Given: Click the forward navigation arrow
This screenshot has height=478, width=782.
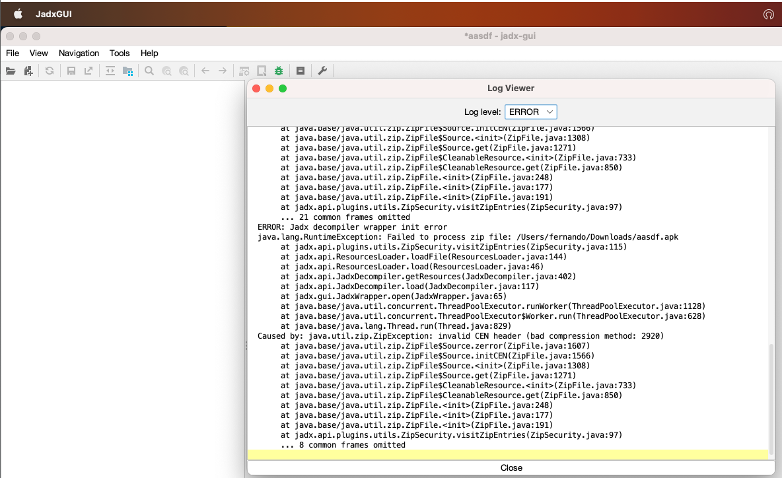Looking at the screenshot, I should pos(223,71).
